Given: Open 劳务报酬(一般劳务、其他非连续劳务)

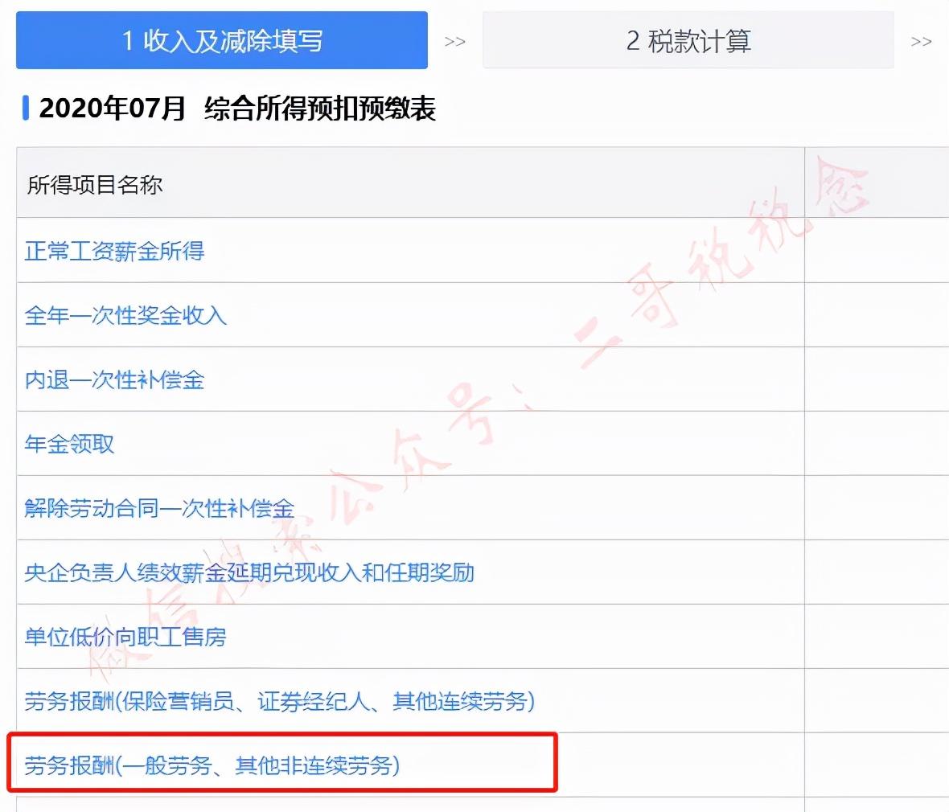Looking at the screenshot, I should tap(212, 765).
